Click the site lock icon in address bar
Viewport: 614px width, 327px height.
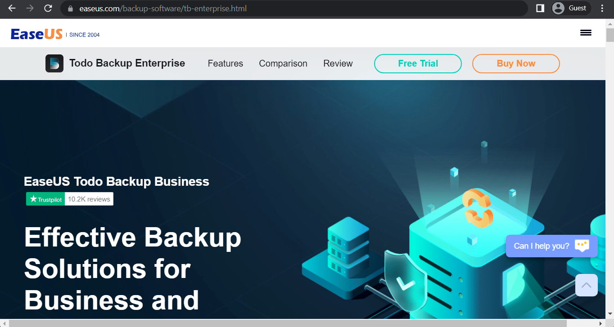(70, 9)
